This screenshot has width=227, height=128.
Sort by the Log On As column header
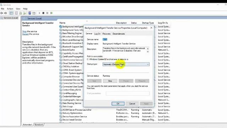[163, 23]
